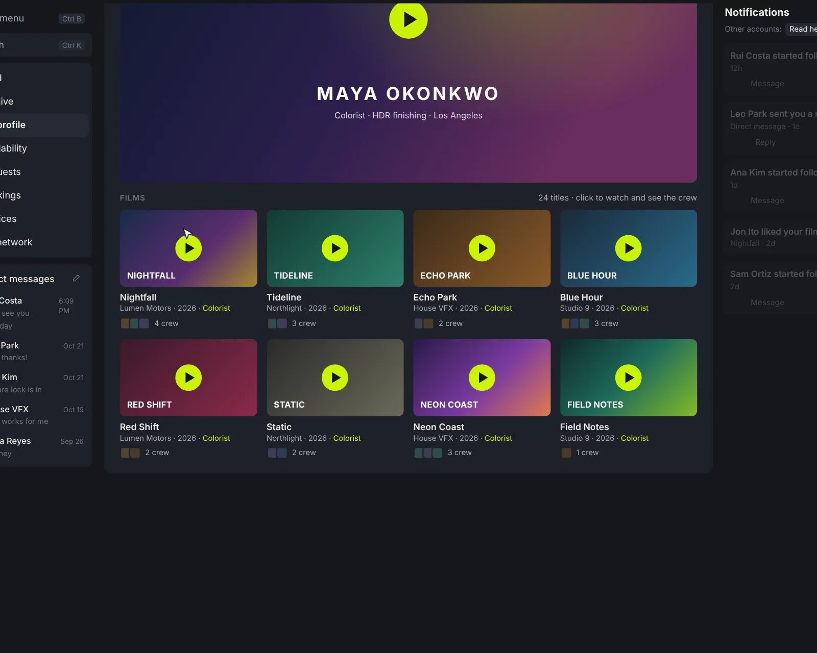This screenshot has width=817, height=653.
Task: Play the Static film
Action: [x=335, y=378]
